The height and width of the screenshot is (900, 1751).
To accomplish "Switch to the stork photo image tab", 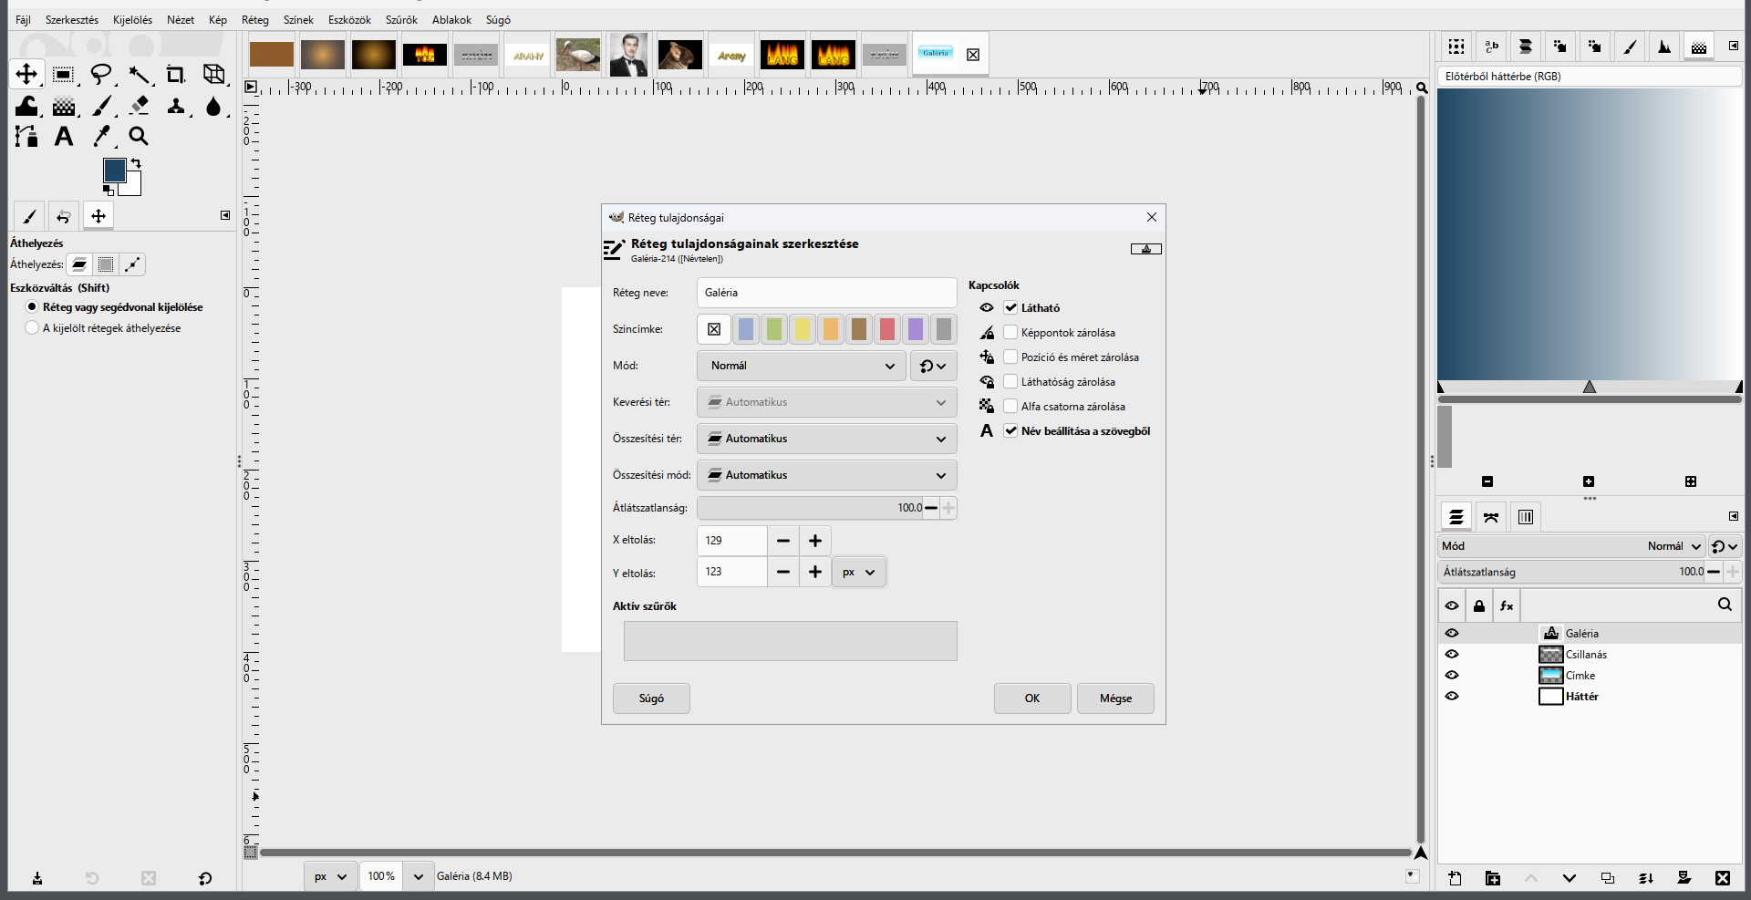I will [x=578, y=56].
